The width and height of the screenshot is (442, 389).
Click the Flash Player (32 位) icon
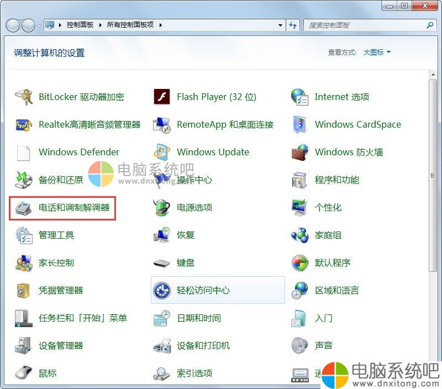(162, 97)
